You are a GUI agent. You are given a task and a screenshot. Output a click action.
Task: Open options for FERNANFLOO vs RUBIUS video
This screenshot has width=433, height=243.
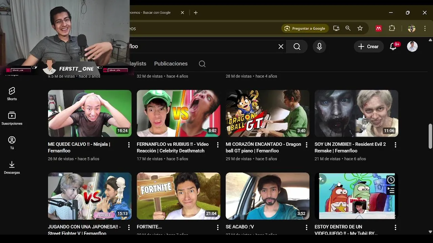point(218,145)
